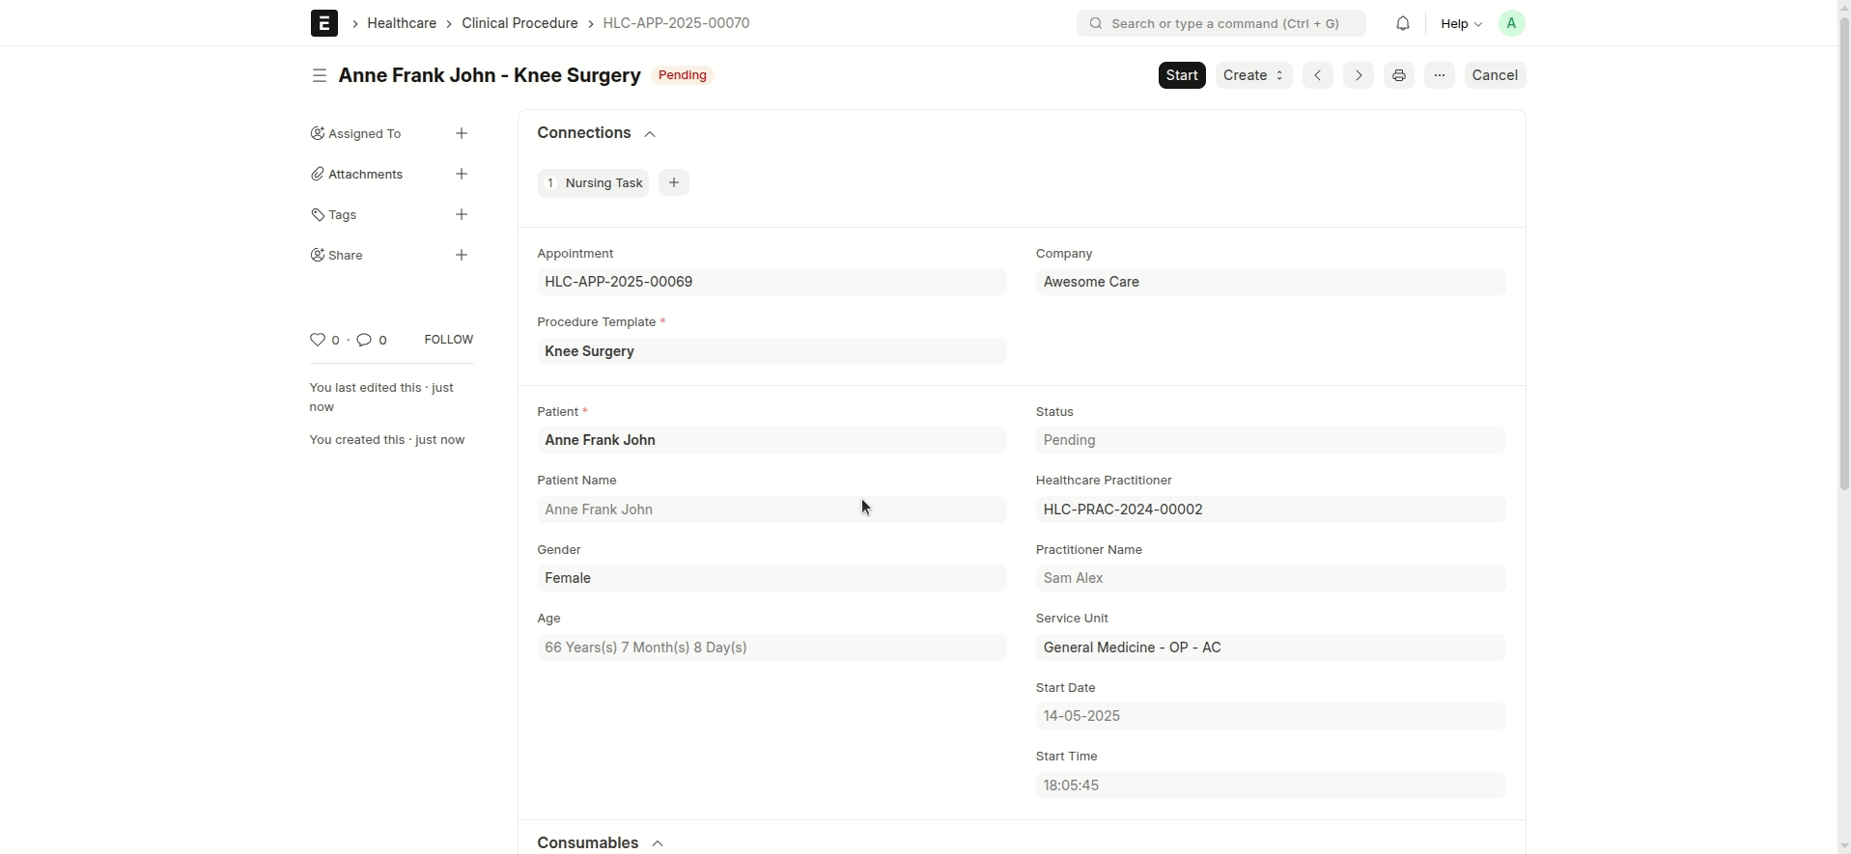
Task: Add new Nursing Task plus button
Action: pos(674,182)
